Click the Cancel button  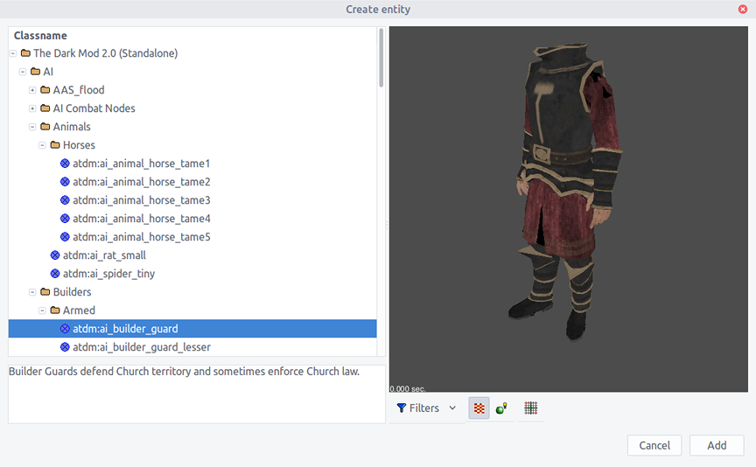pos(654,445)
